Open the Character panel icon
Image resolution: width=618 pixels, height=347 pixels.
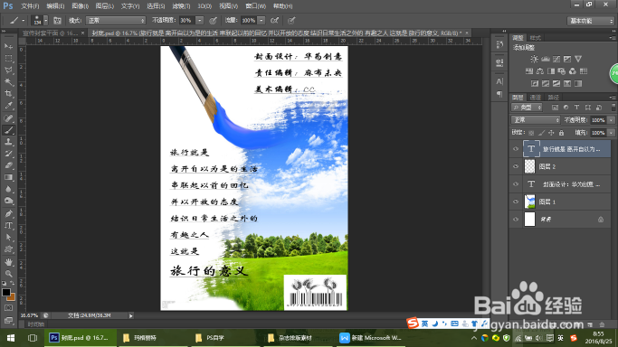[499, 81]
